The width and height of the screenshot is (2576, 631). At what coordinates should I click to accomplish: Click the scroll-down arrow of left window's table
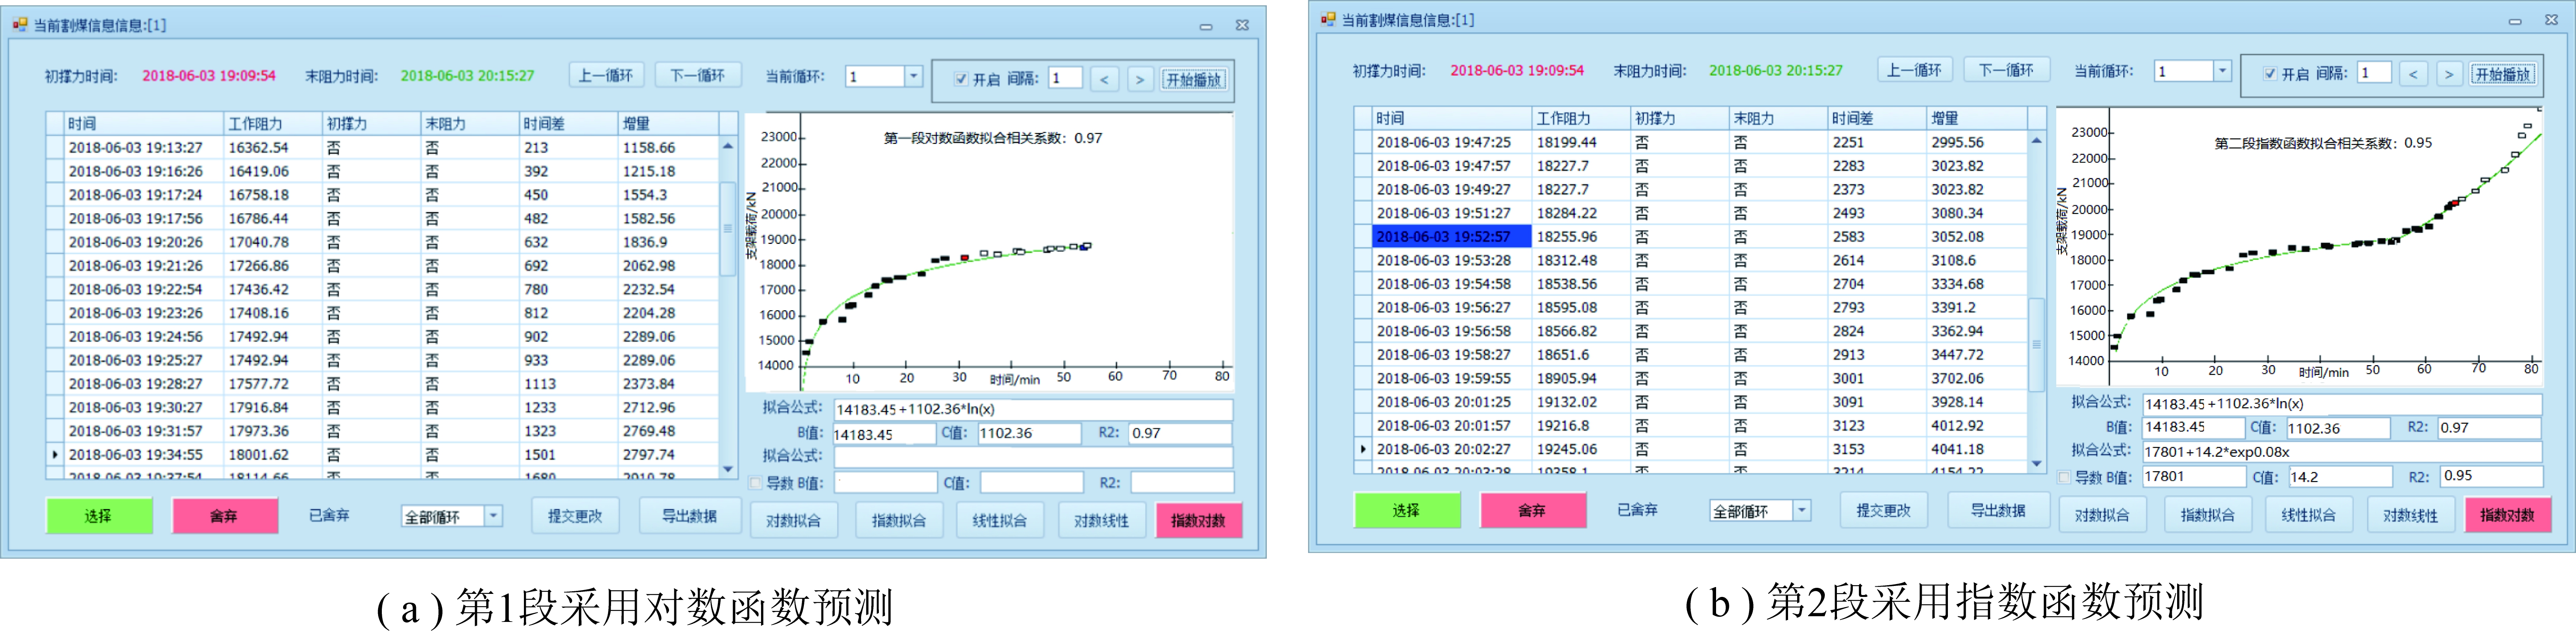coord(728,468)
